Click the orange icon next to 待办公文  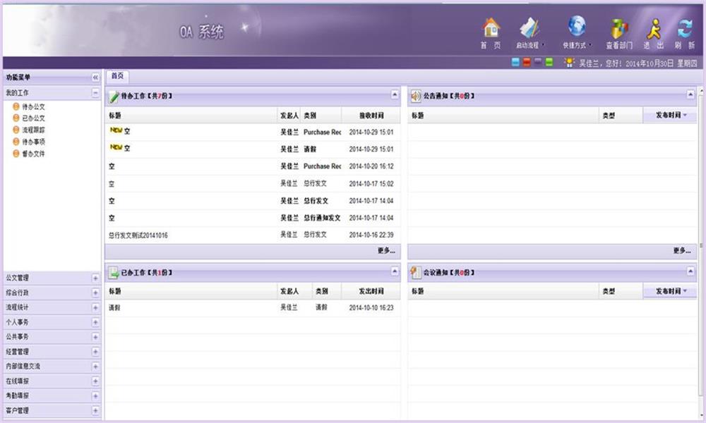[16, 106]
